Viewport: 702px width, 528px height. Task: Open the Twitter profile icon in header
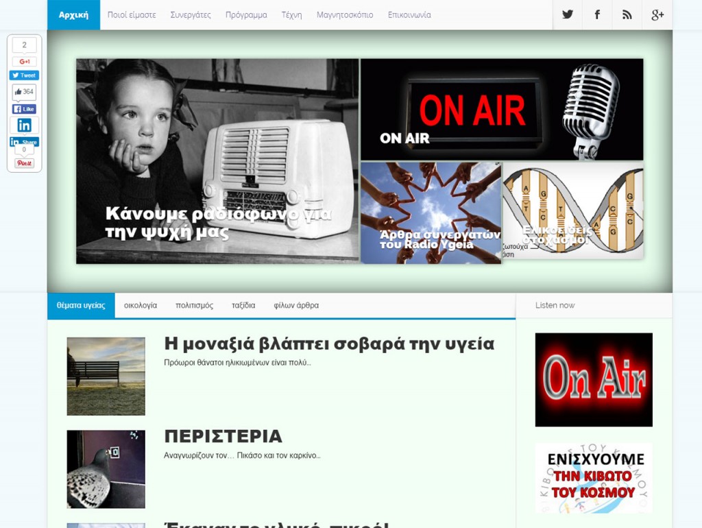pos(567,15)
